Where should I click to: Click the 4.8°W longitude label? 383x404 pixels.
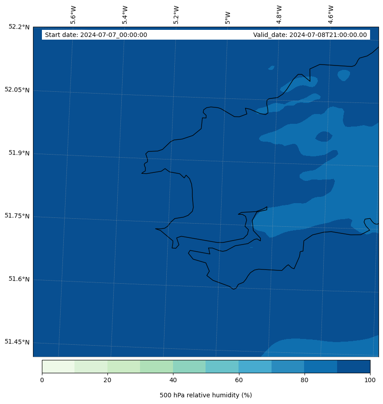(x=279, y=15)
